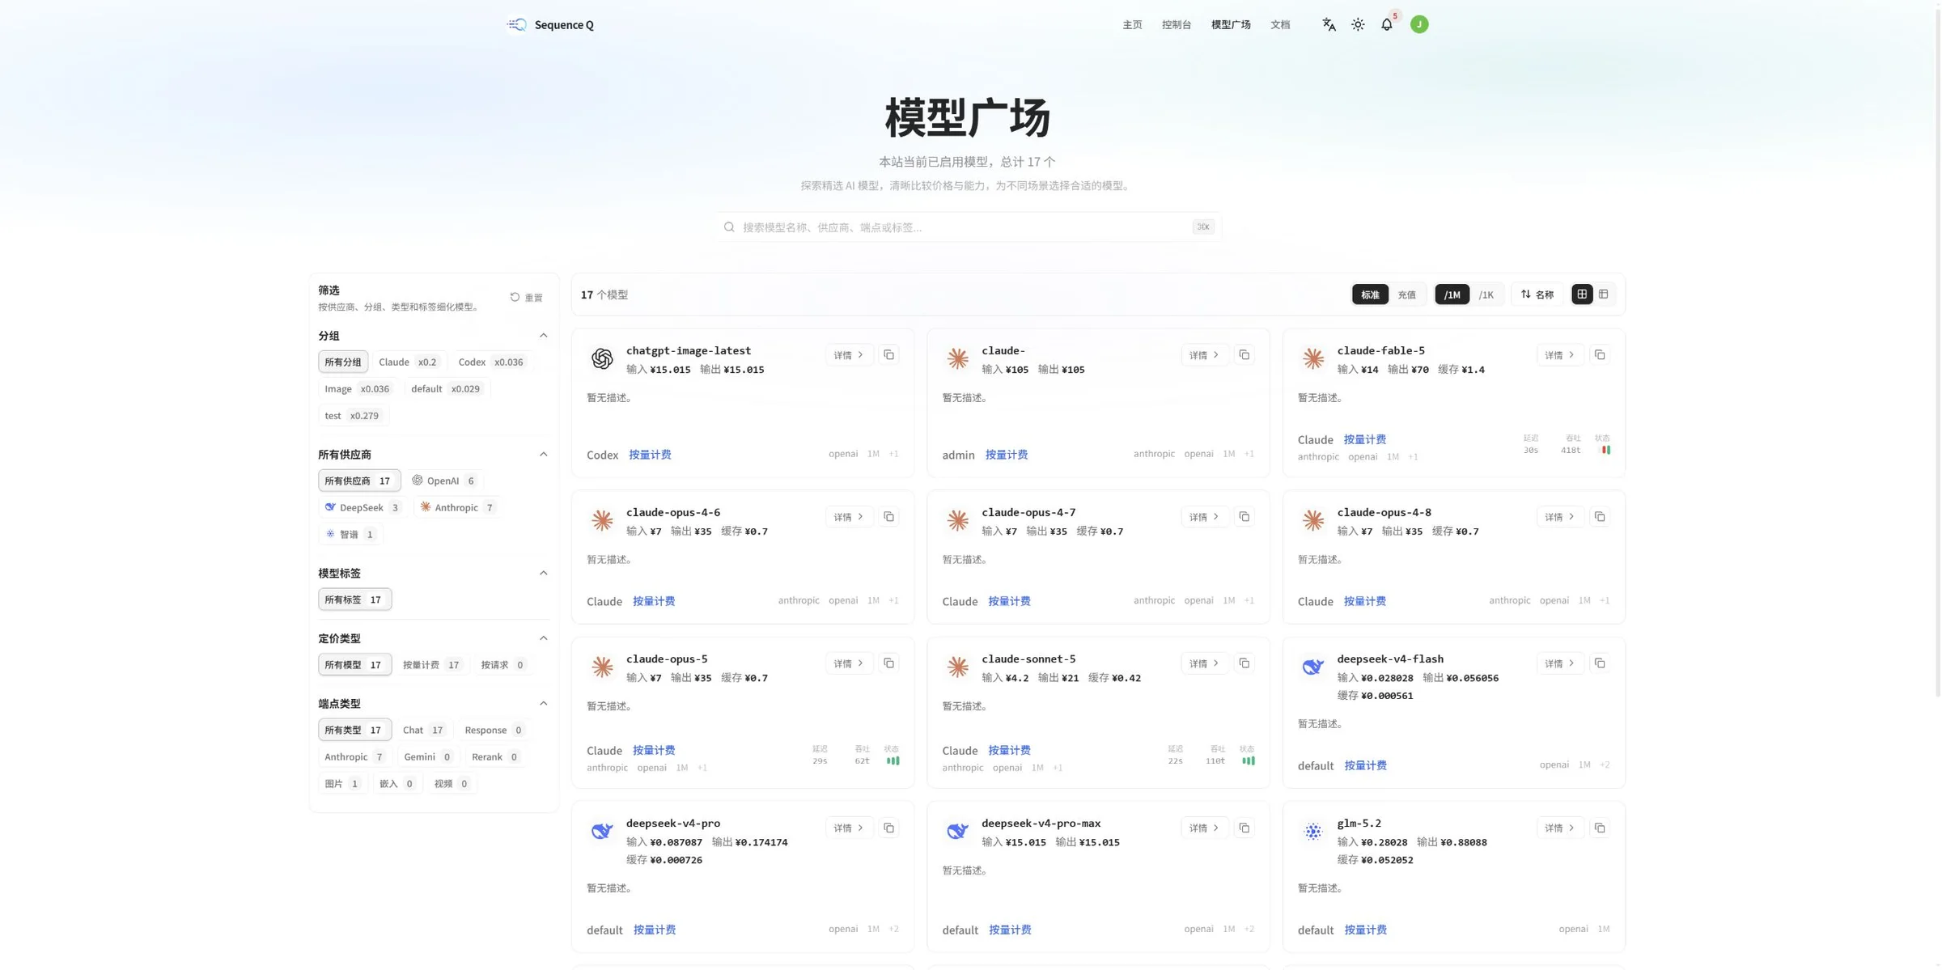Viewport: 1942px width, 970px height.
Task: Copy the deepseek-v4-flash model name
Action: click(x=1600, y=663)
